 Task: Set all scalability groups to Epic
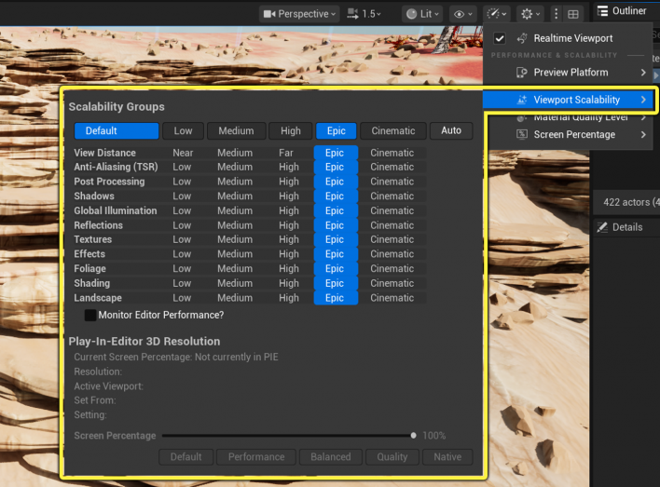click(336, 130)
